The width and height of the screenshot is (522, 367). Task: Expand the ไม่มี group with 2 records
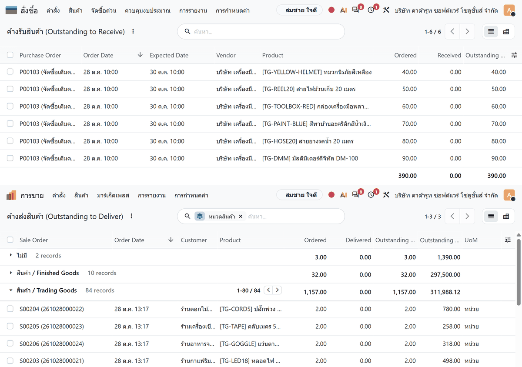point(11,256)
